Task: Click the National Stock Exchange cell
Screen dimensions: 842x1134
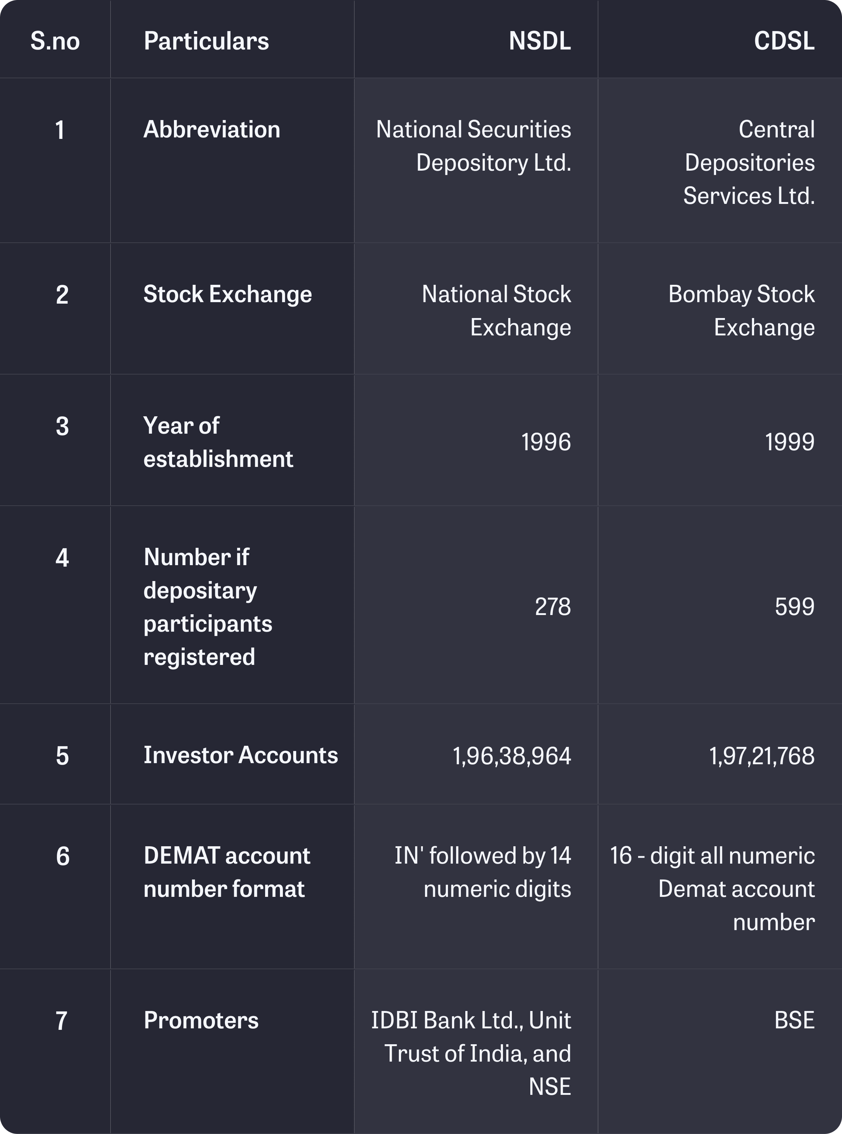Action: 496,310
